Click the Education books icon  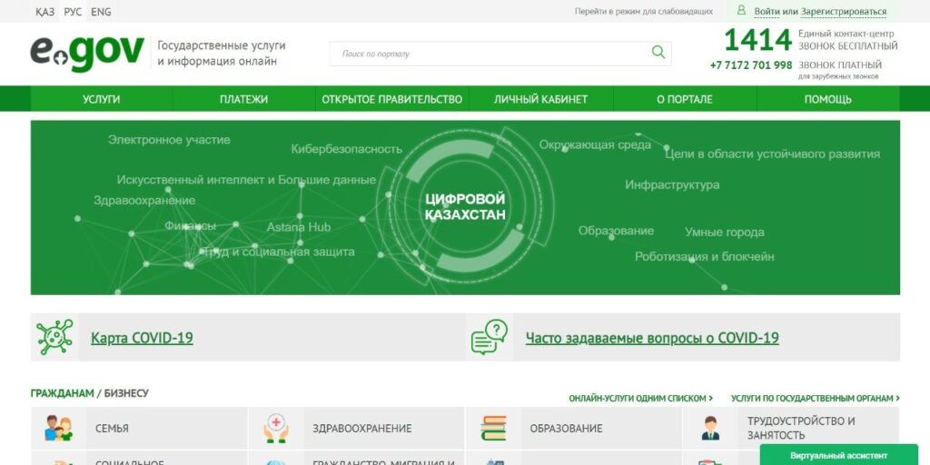point(493,428)
